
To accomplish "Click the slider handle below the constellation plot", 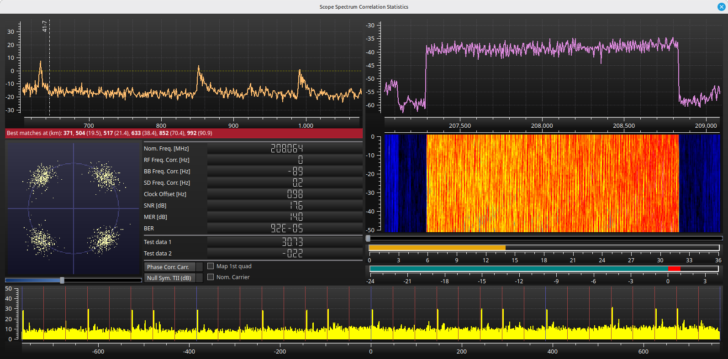I will tap(62, 280).
